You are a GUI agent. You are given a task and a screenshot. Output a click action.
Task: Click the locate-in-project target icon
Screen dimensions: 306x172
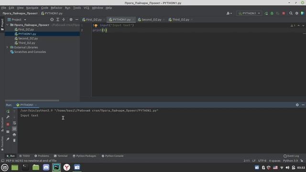(x=52, y=20)
